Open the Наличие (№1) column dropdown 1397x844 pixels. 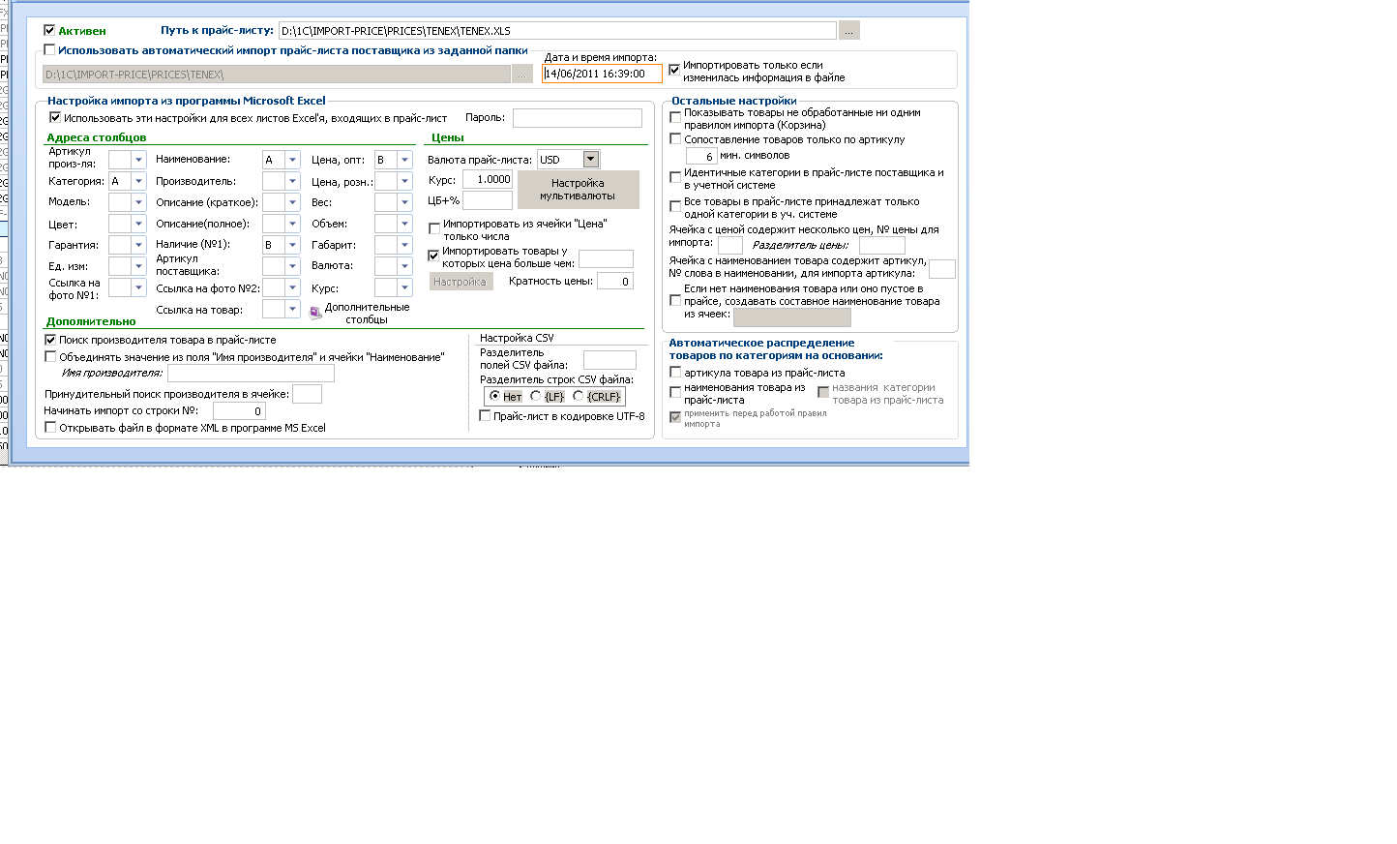[292, 245]
